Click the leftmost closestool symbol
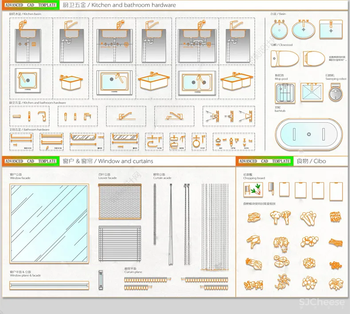The width and height of the screenshot is (350, 314). pos(284,59)
